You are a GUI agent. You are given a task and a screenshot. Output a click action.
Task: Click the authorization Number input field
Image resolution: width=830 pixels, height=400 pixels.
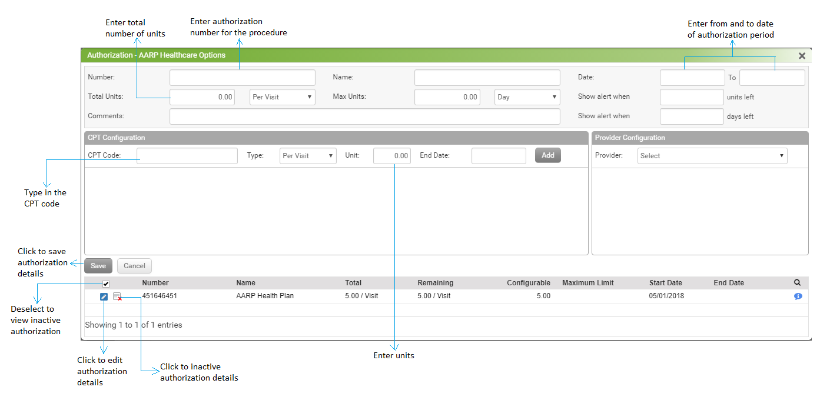pos(243,78)
